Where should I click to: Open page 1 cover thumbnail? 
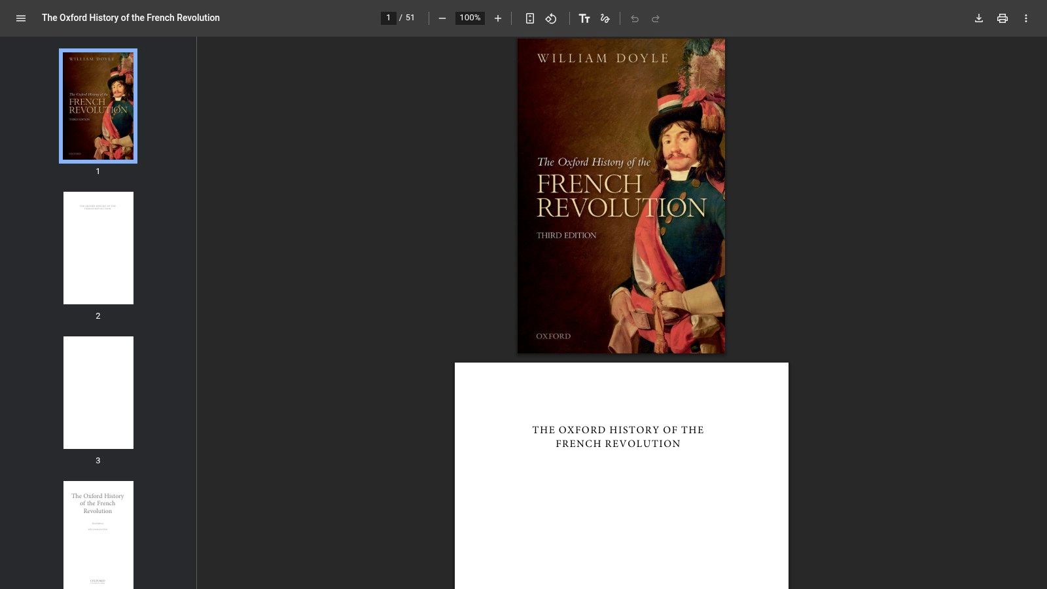98,106
